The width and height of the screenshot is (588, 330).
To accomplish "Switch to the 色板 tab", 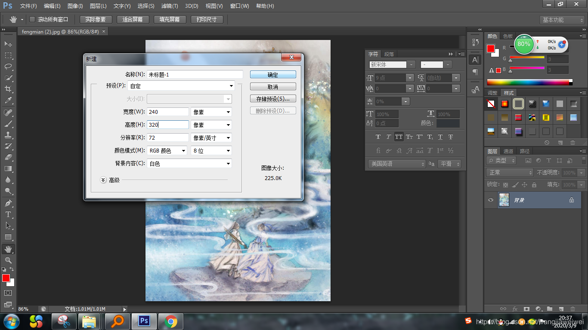I will pos(508,36).
